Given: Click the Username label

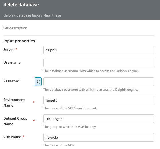Looking at the screenshot, I should 12,63.
